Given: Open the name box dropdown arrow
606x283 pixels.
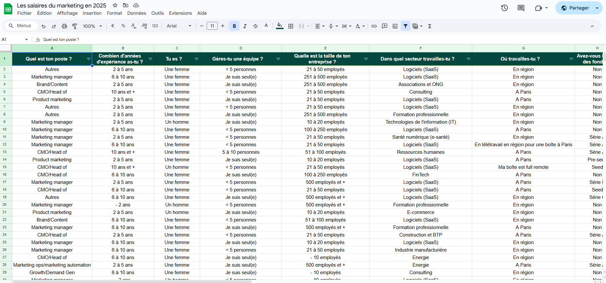Looking at the screenshot, I should tap(26, 40).
